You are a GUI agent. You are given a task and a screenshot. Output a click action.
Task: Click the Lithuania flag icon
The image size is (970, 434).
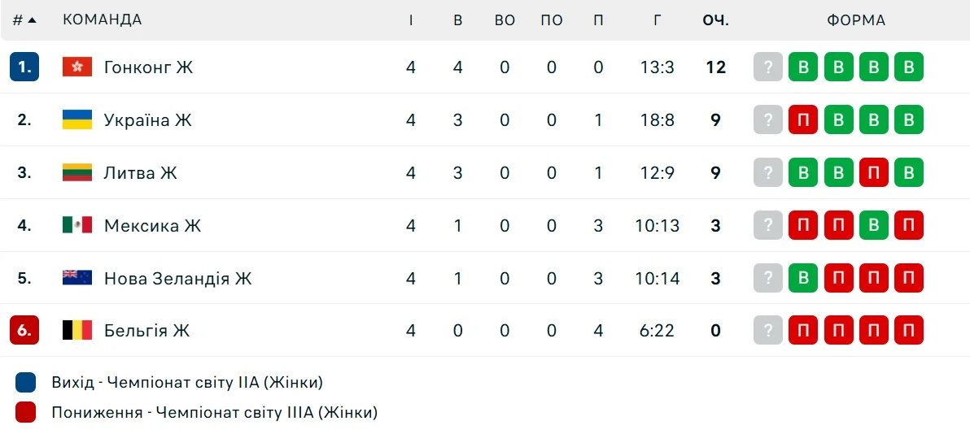pos(77,173)
